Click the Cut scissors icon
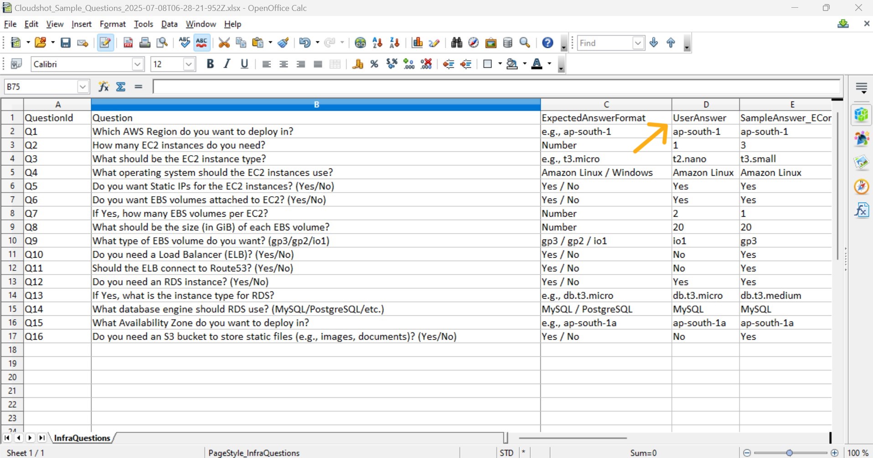The height and width of the screenshot is (458, 873). click(x=224, y=43)
